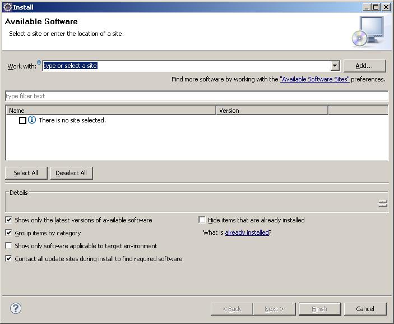Open the Work with site dropdown arrow

[x=335, y=66]
